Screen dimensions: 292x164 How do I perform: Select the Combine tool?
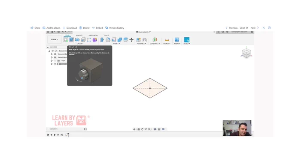(x=120, y=39)
